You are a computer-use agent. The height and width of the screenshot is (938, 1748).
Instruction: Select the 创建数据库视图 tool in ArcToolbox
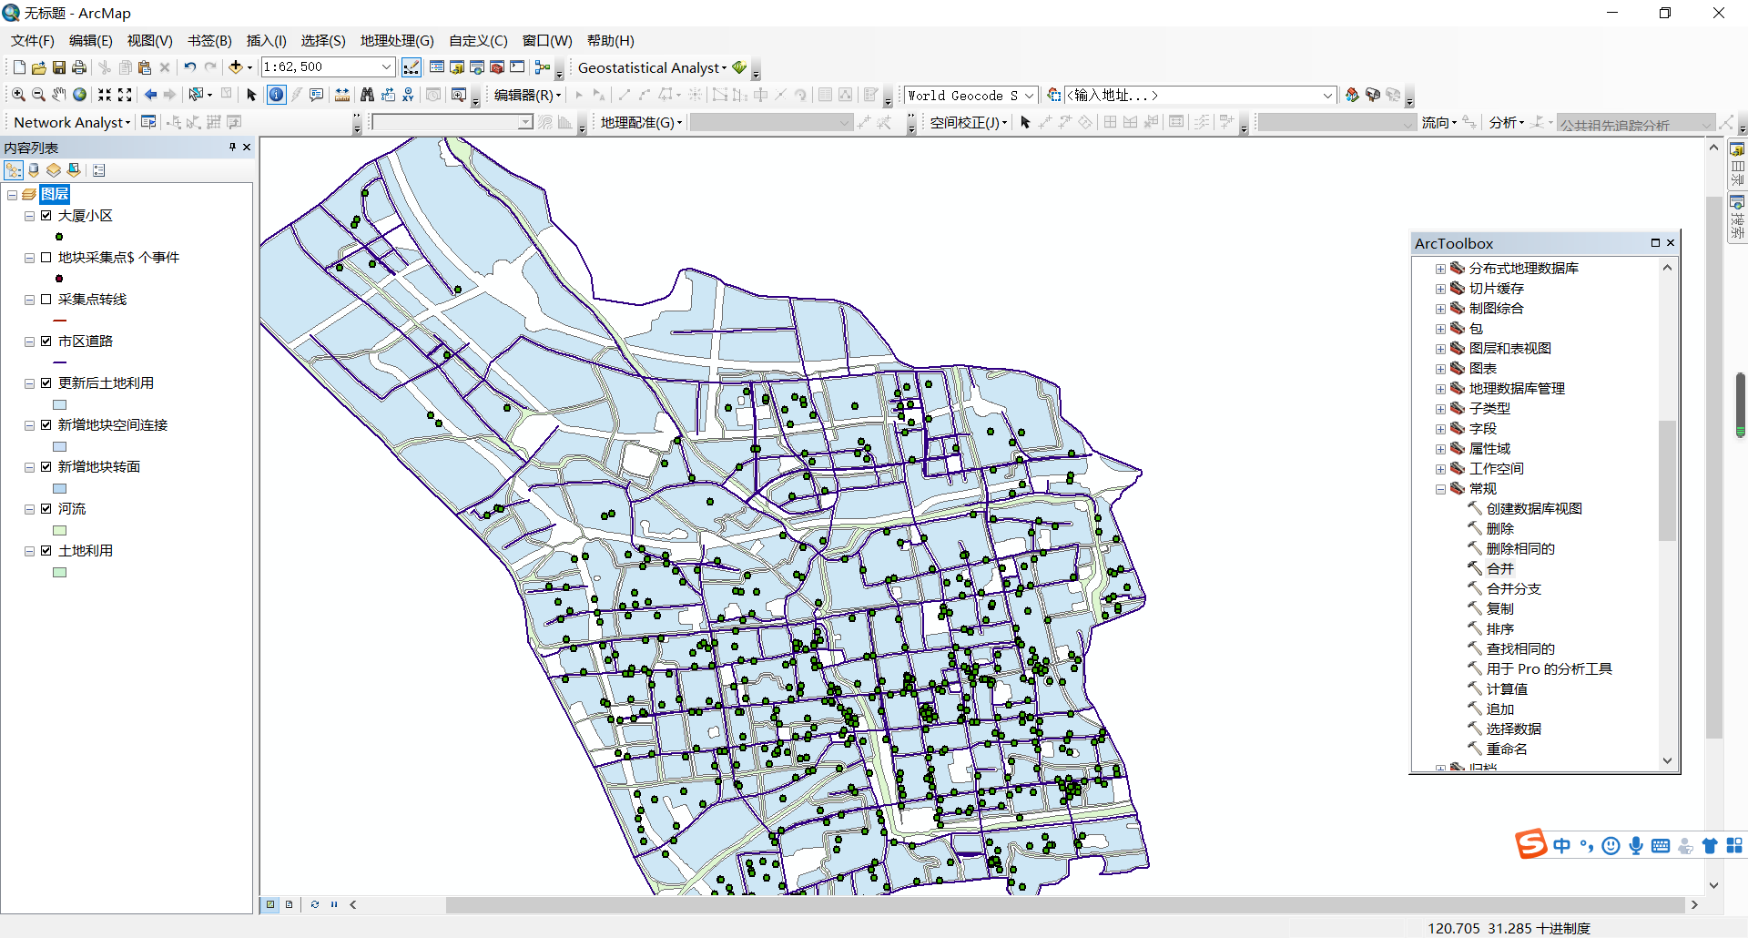1533,509
